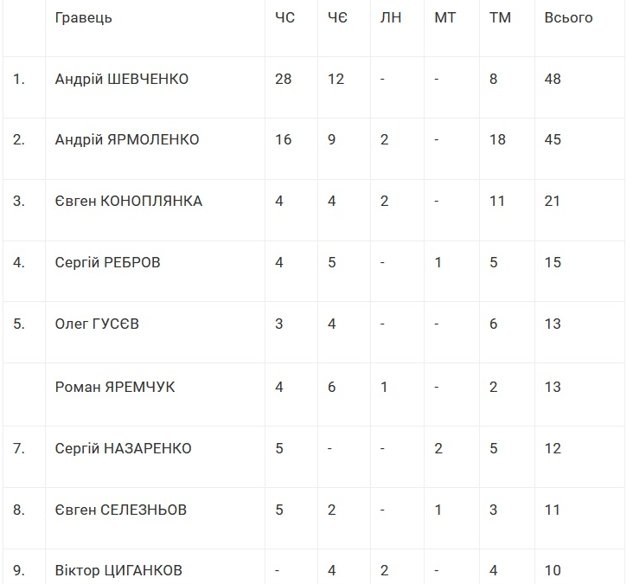633x584 pixels.
Task: Click Шевченко's total of 48
Action: coord(553,79)
